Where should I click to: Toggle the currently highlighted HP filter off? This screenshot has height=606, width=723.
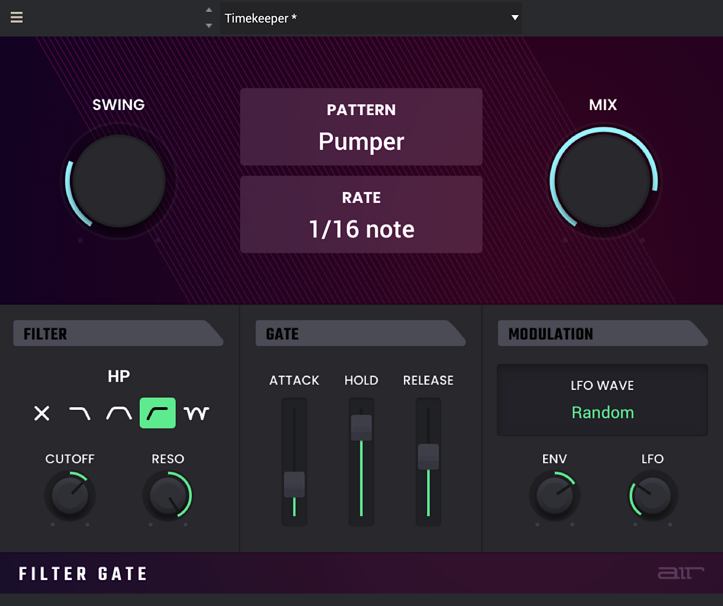[x=157, y=413]
